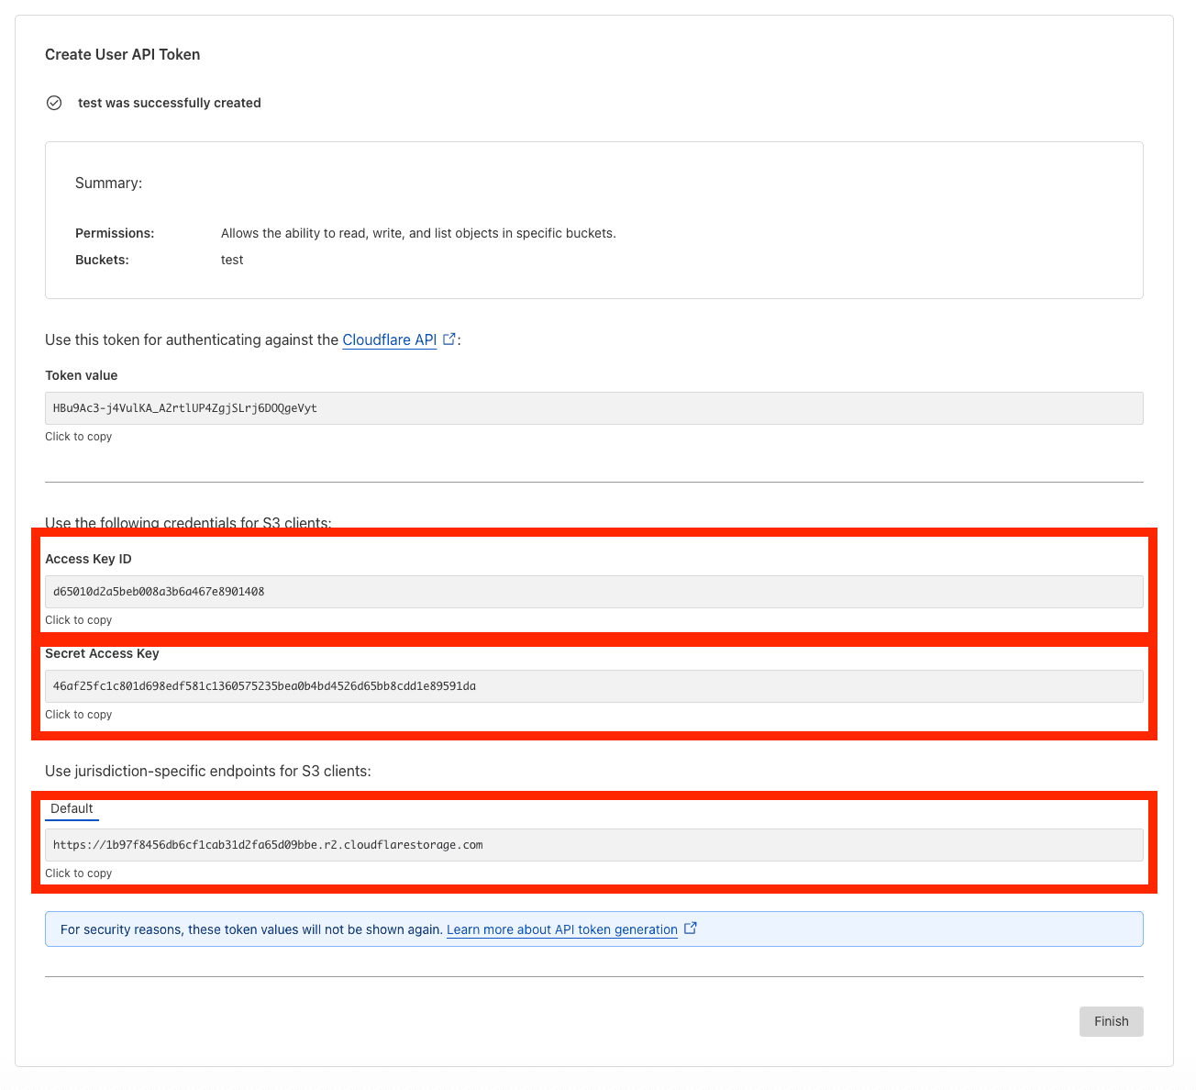Viewport: 1196px width, 1090px height.
Task: Click 'Click to copy' under Access Key ID
Action: click(78, 620)
